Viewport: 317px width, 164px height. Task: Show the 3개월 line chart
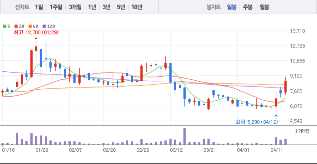point(75,7)
